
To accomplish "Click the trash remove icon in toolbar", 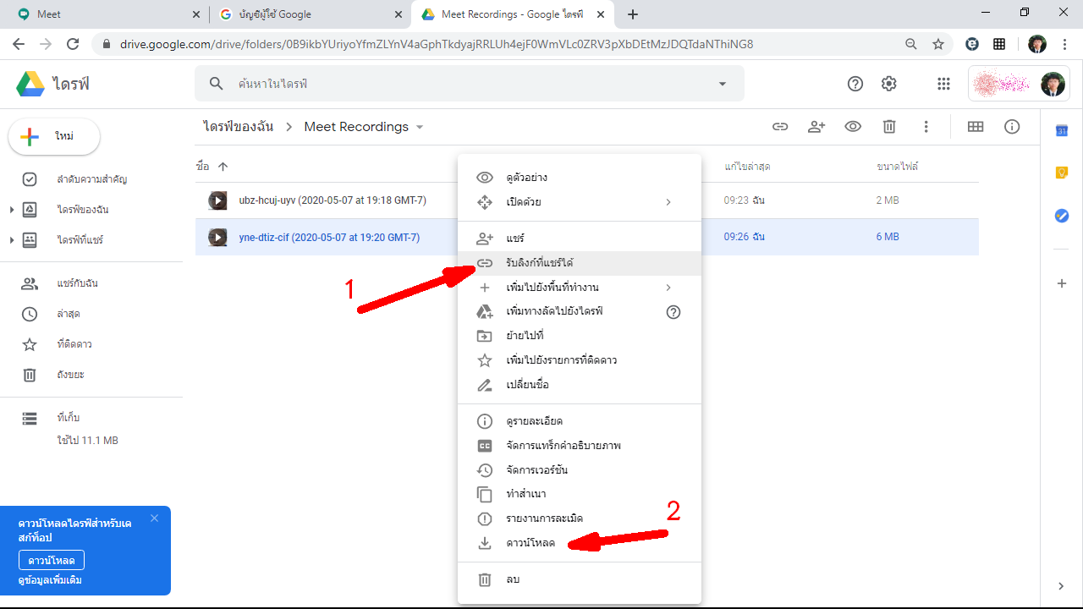I will pos(889,127).
